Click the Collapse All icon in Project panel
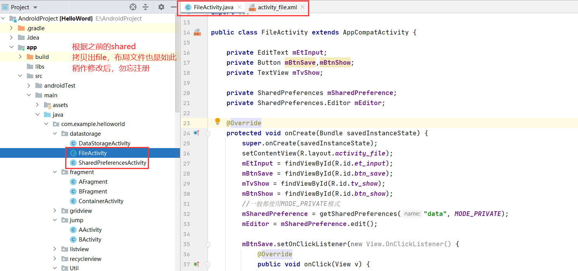Screen dimensions: 578x271 (145, 7)
